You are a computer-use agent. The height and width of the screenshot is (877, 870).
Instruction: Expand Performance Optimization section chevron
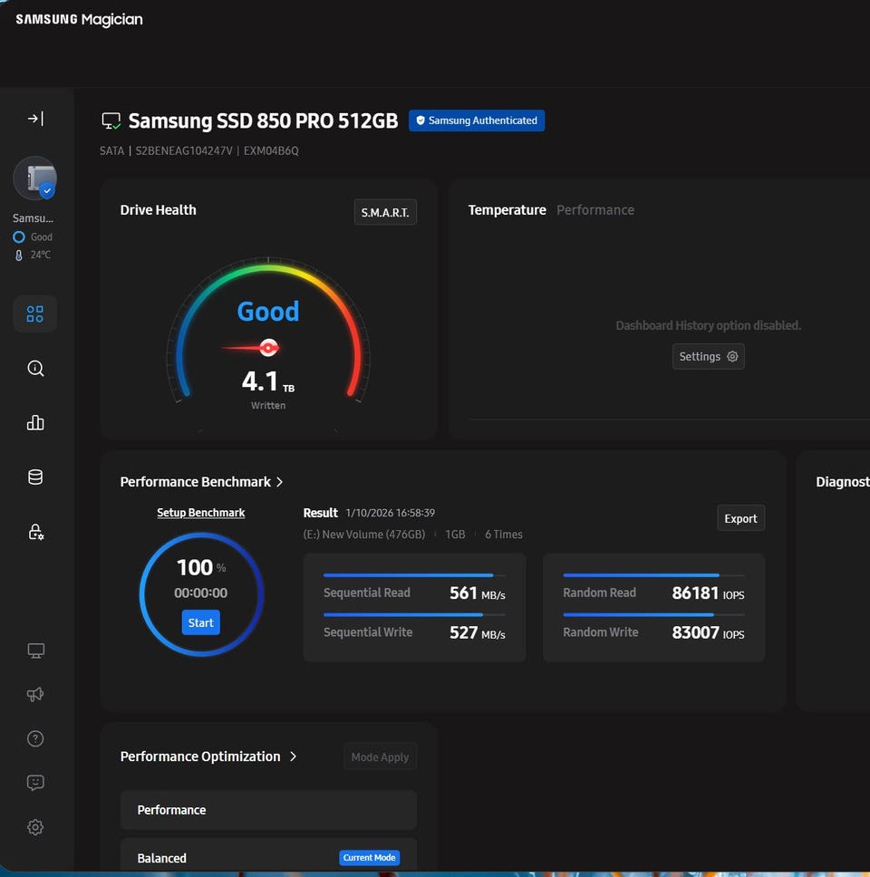[293, 757]
